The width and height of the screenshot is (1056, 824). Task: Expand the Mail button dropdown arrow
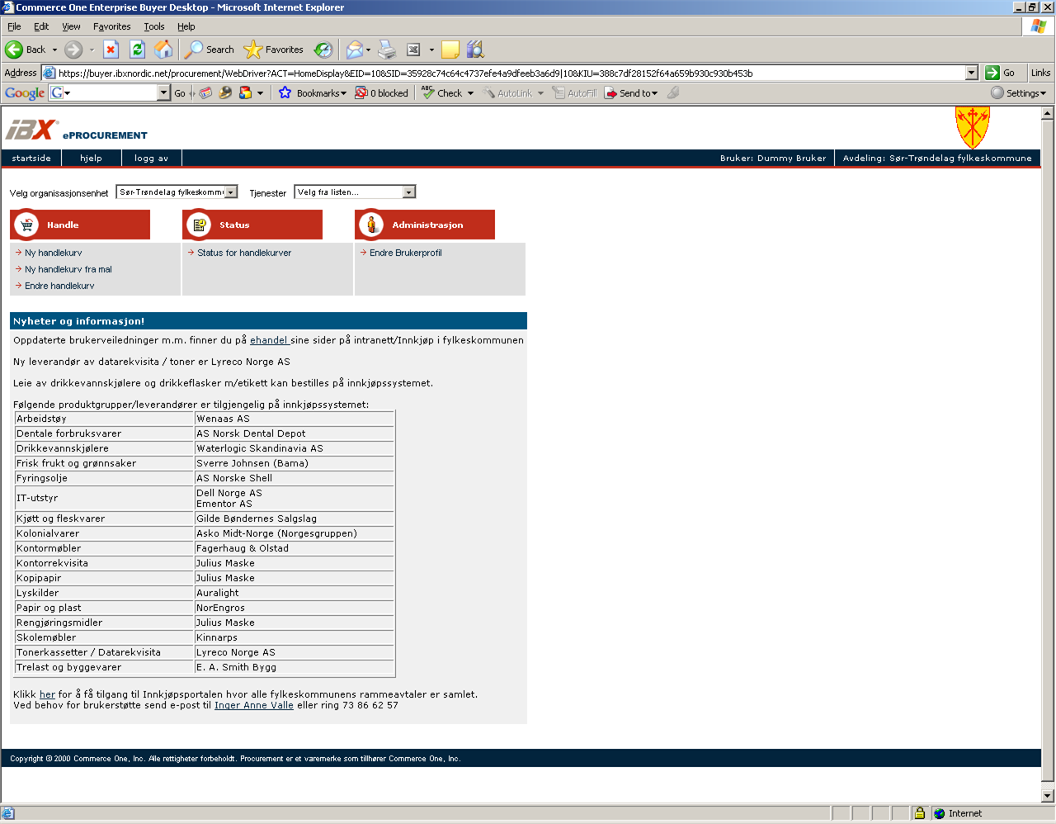tap(368, 50)
